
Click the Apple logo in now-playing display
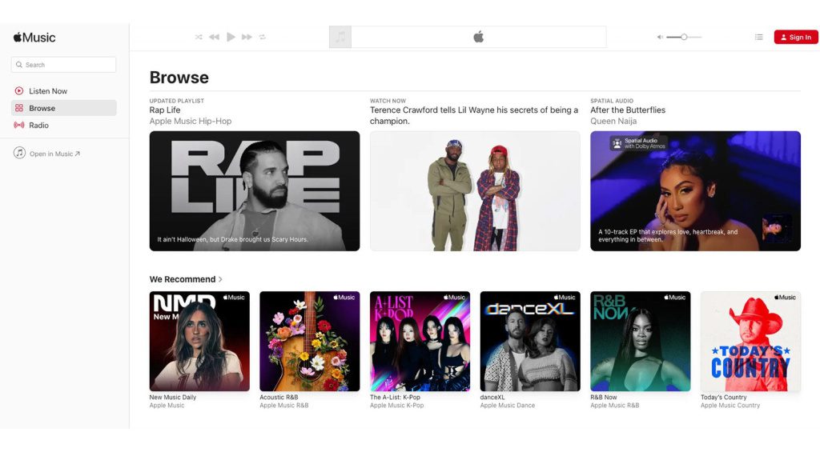click(x=479, y=37)
